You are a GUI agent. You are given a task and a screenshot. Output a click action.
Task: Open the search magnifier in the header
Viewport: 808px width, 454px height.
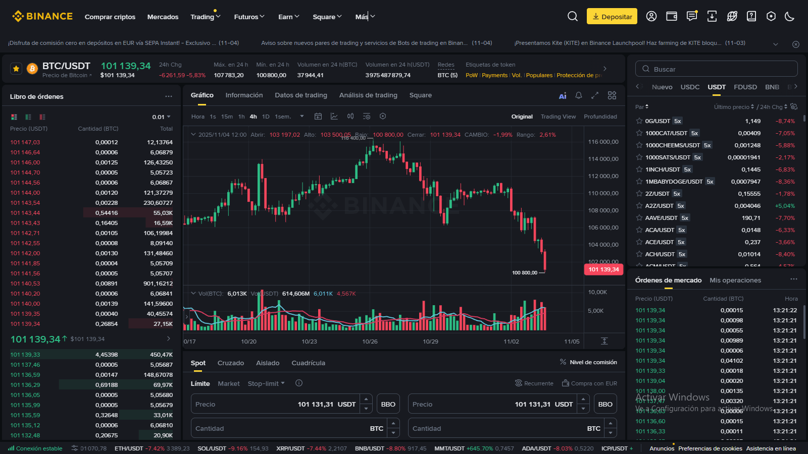pos(572,17)
